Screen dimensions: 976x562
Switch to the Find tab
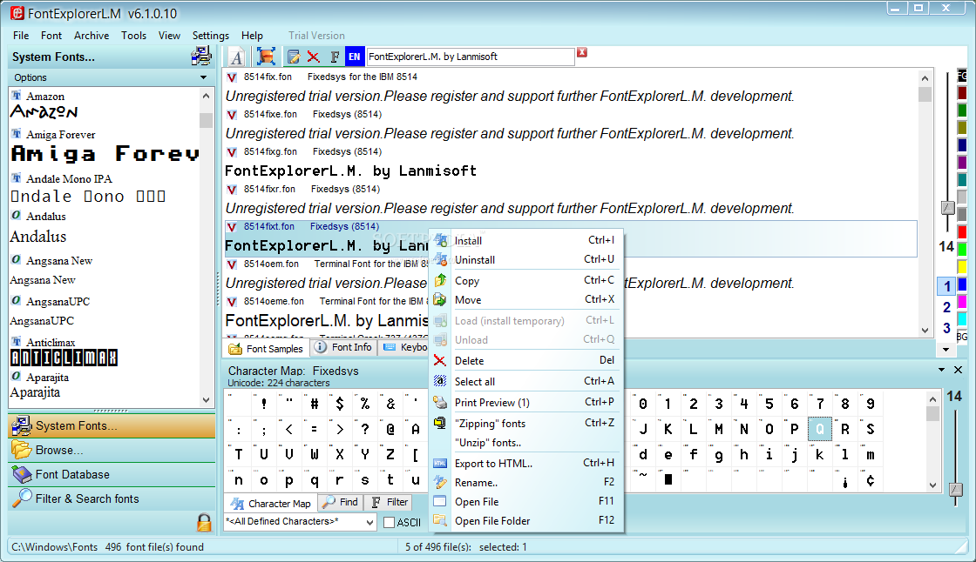pyautogui.click(x=341, y=502)
